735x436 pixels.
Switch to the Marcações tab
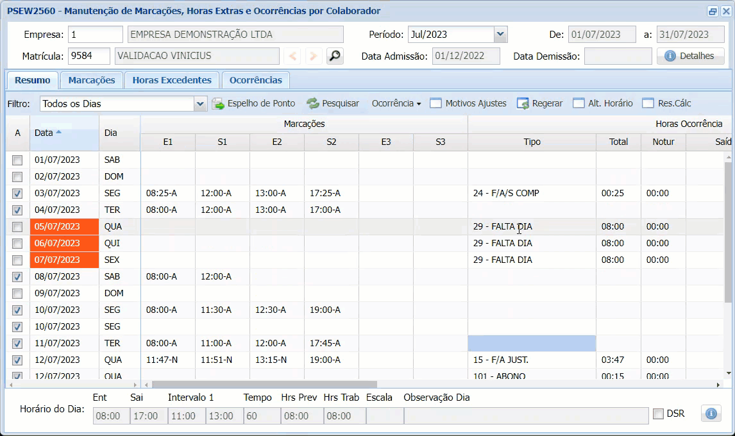tap(92, 80)
